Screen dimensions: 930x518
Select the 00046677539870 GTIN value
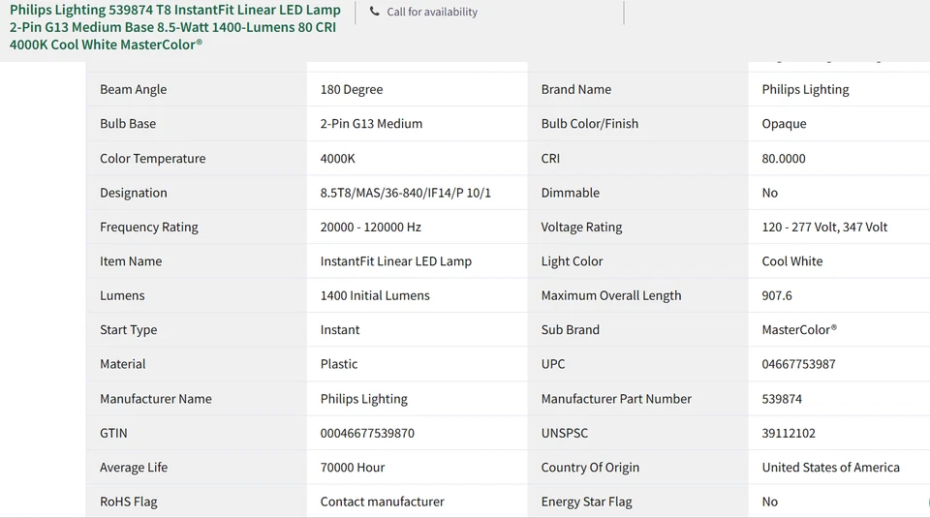pos(367,433)
